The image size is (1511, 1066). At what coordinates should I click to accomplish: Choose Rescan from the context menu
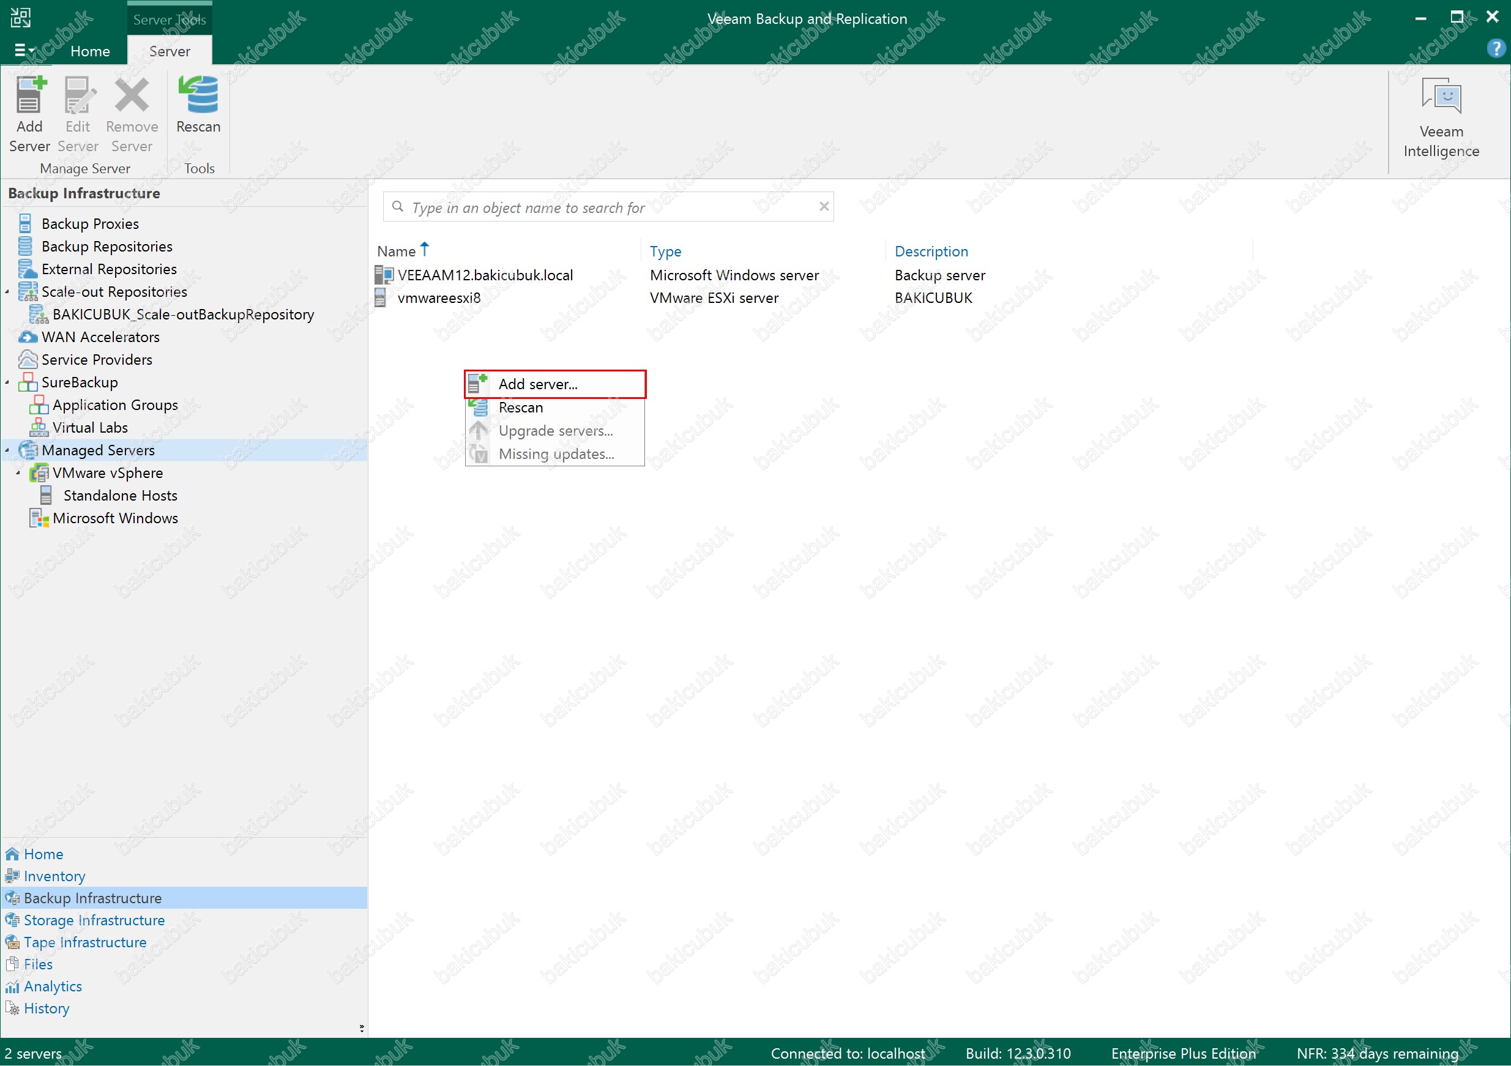click(555, 408)
